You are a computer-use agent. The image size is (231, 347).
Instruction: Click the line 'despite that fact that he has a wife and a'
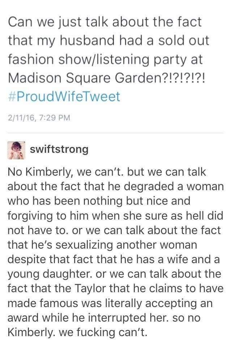pyautogui.click(x=114, y=259)
